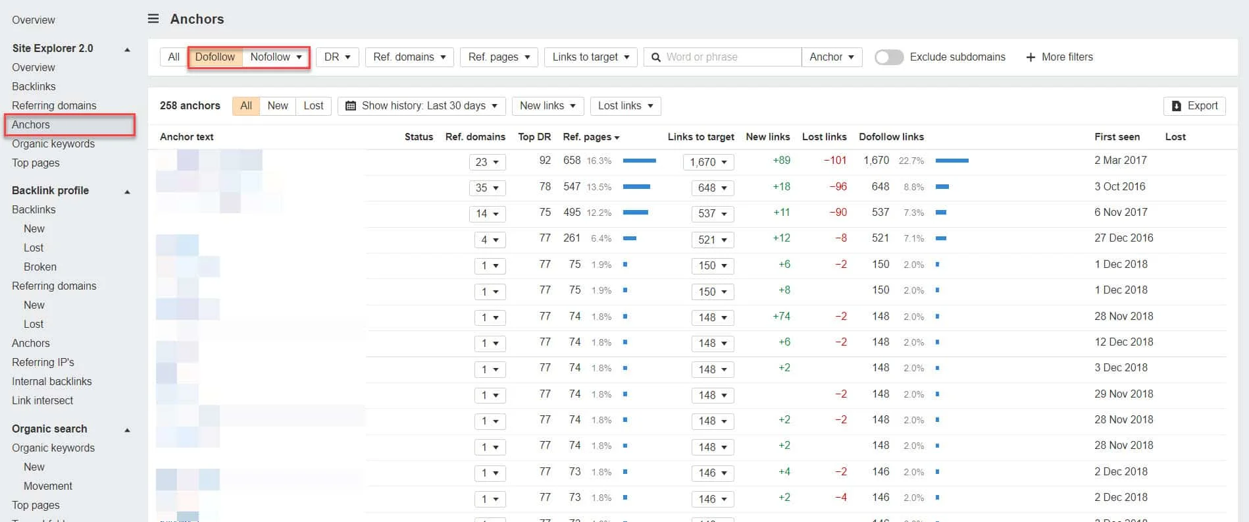This screenshot has height=522, width=1249.
Task: Click the calendar icon in Show history
Action: pos(351,106)
